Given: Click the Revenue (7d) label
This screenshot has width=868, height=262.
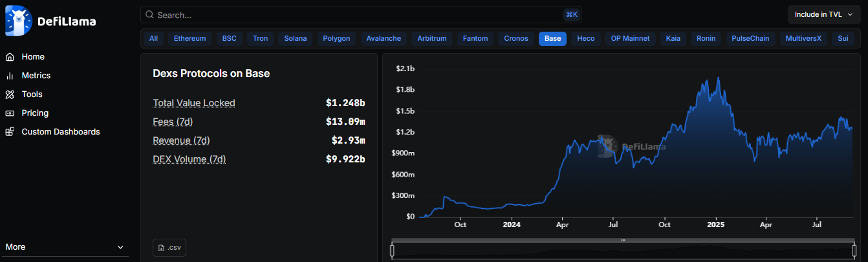Looking at the screenshot, I should [x=181, y=140].
